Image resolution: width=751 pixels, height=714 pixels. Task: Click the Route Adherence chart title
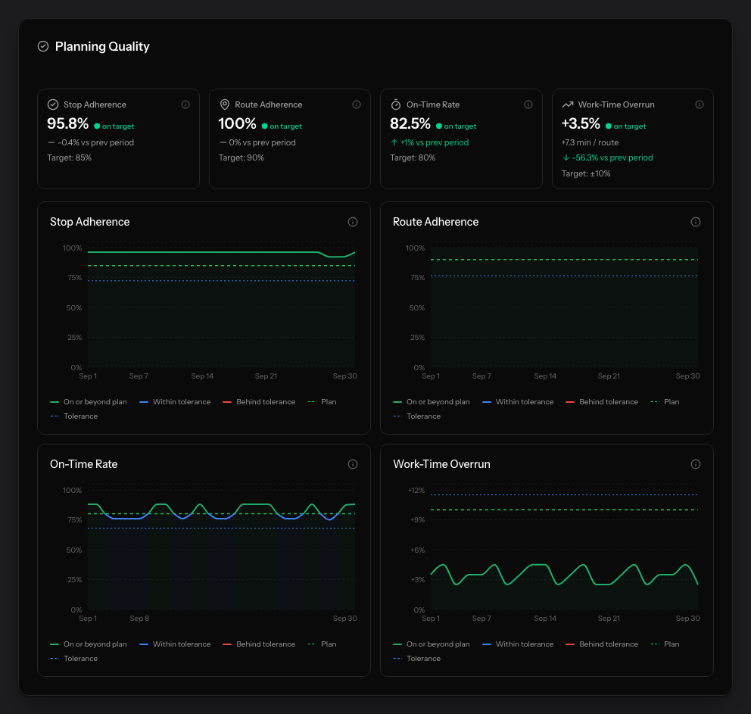(435, 222)
